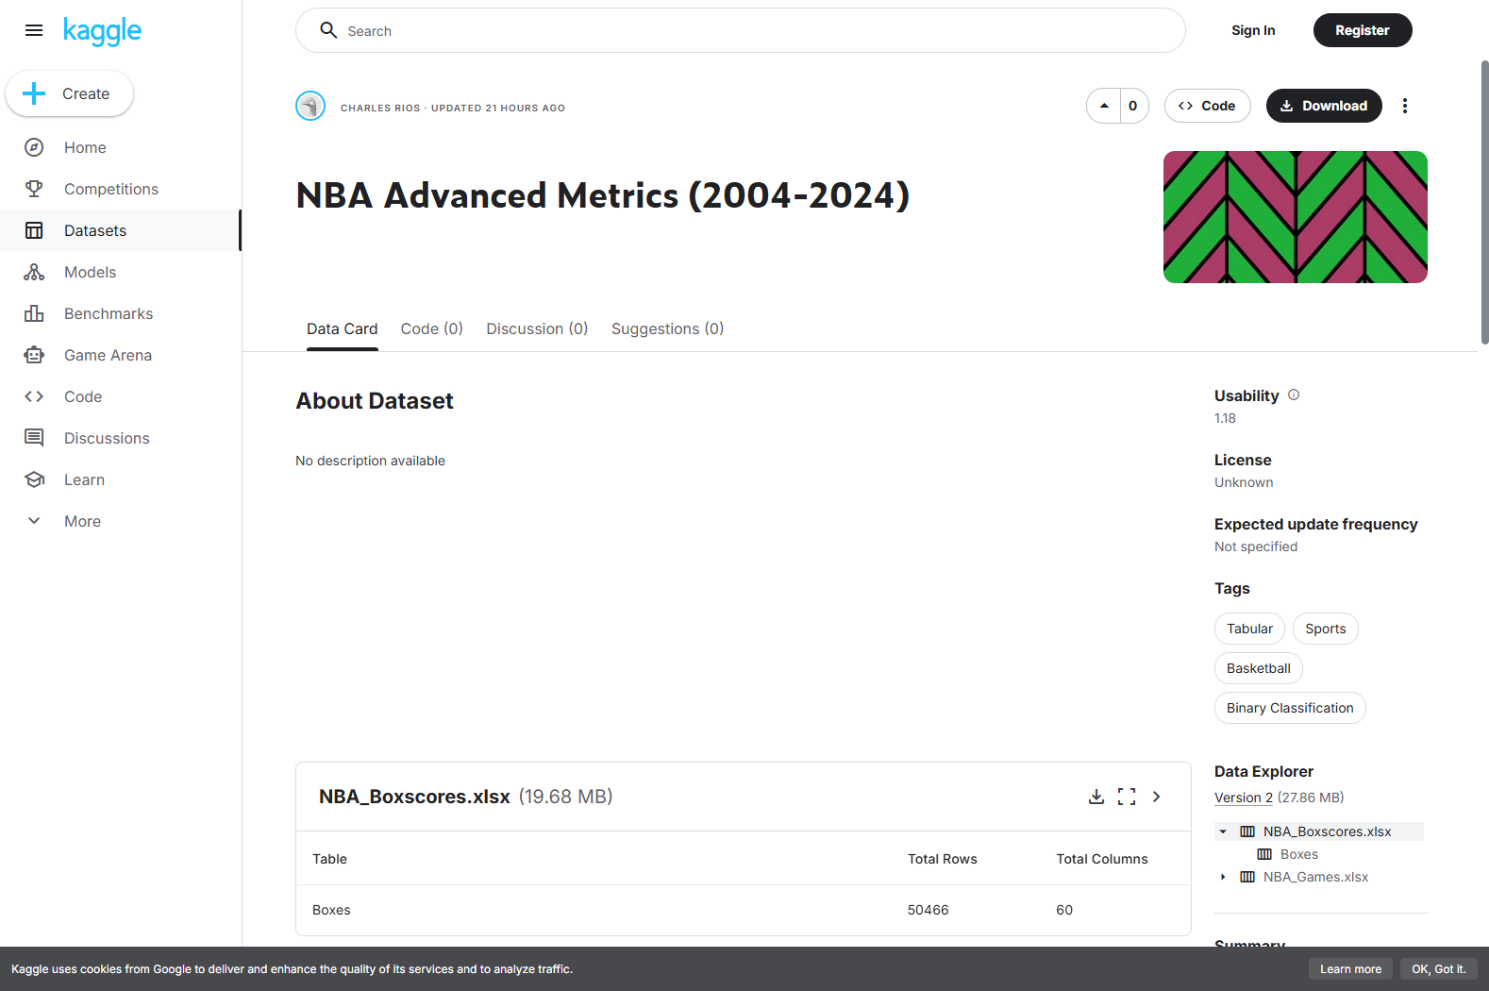This screenshot has width=1489, height=991.
Task: Click the Discussions comment icon
Action: click(x=34, y=438)
